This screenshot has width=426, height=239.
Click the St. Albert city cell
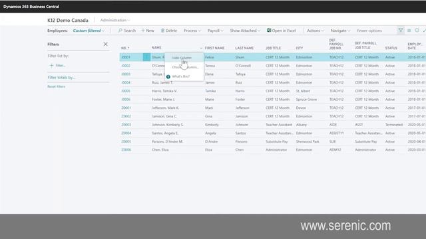pyautogui.click(x=303, y=91)
